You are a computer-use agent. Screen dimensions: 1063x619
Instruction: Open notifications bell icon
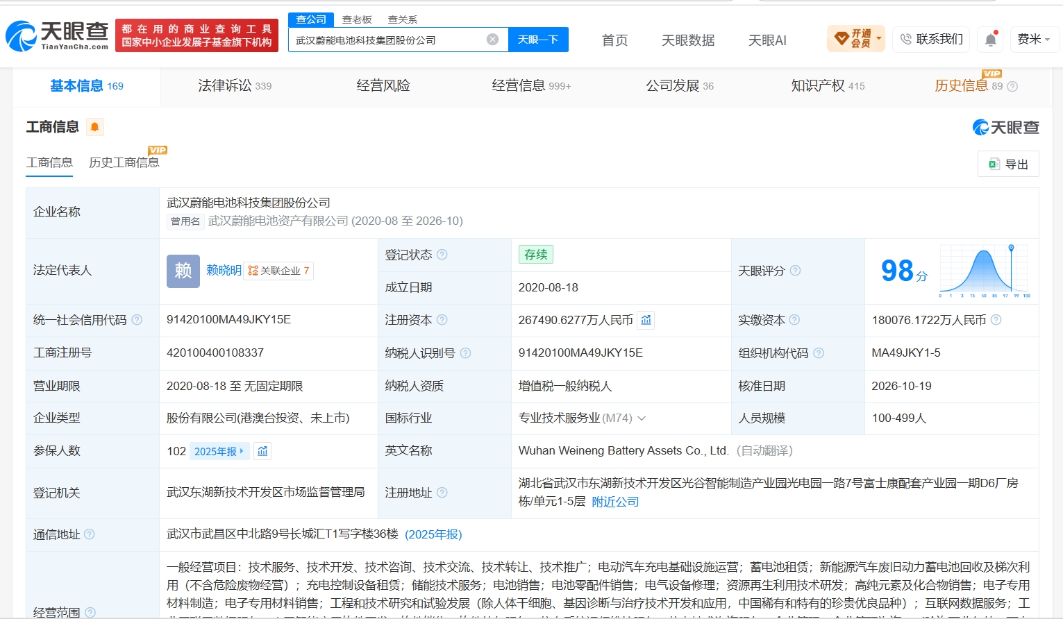(991, 40)
